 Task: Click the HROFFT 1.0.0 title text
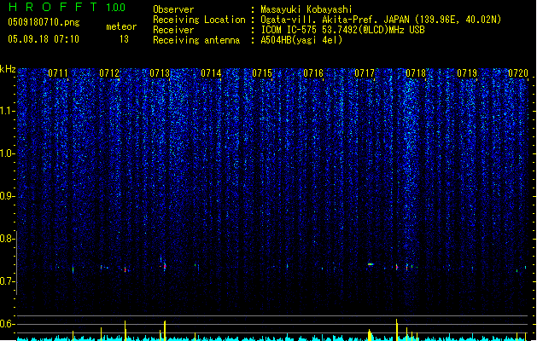(67, 7)
